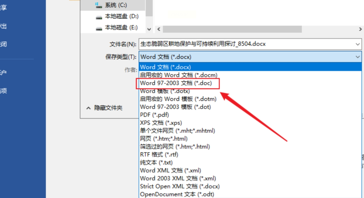The width and height of the screenshot is (364, 198).
Task: Click the horizontal scrollbar right arrow
Action: pos(360,29)
